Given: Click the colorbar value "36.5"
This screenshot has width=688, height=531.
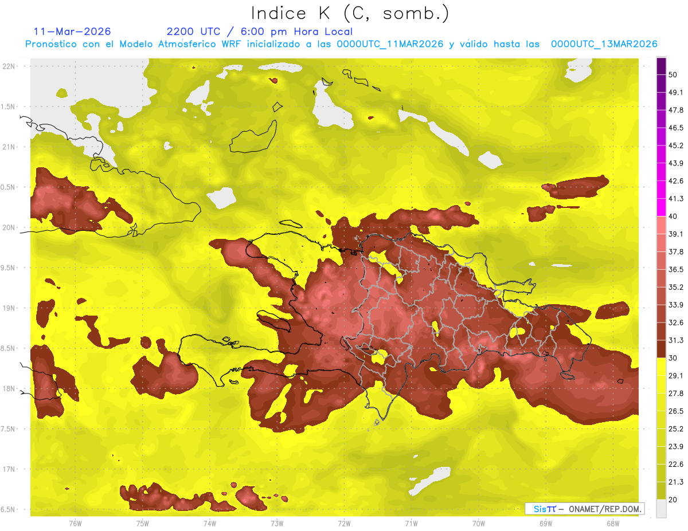Looking at the screenshot, I should 675,269.
